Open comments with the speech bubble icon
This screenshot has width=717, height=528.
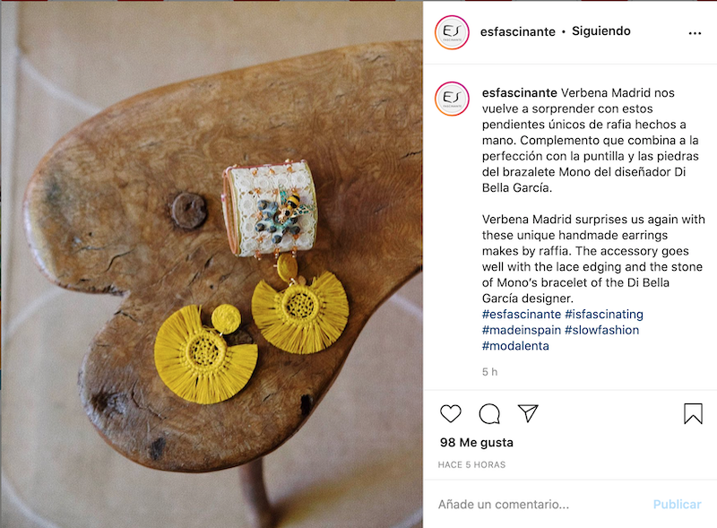489,413
